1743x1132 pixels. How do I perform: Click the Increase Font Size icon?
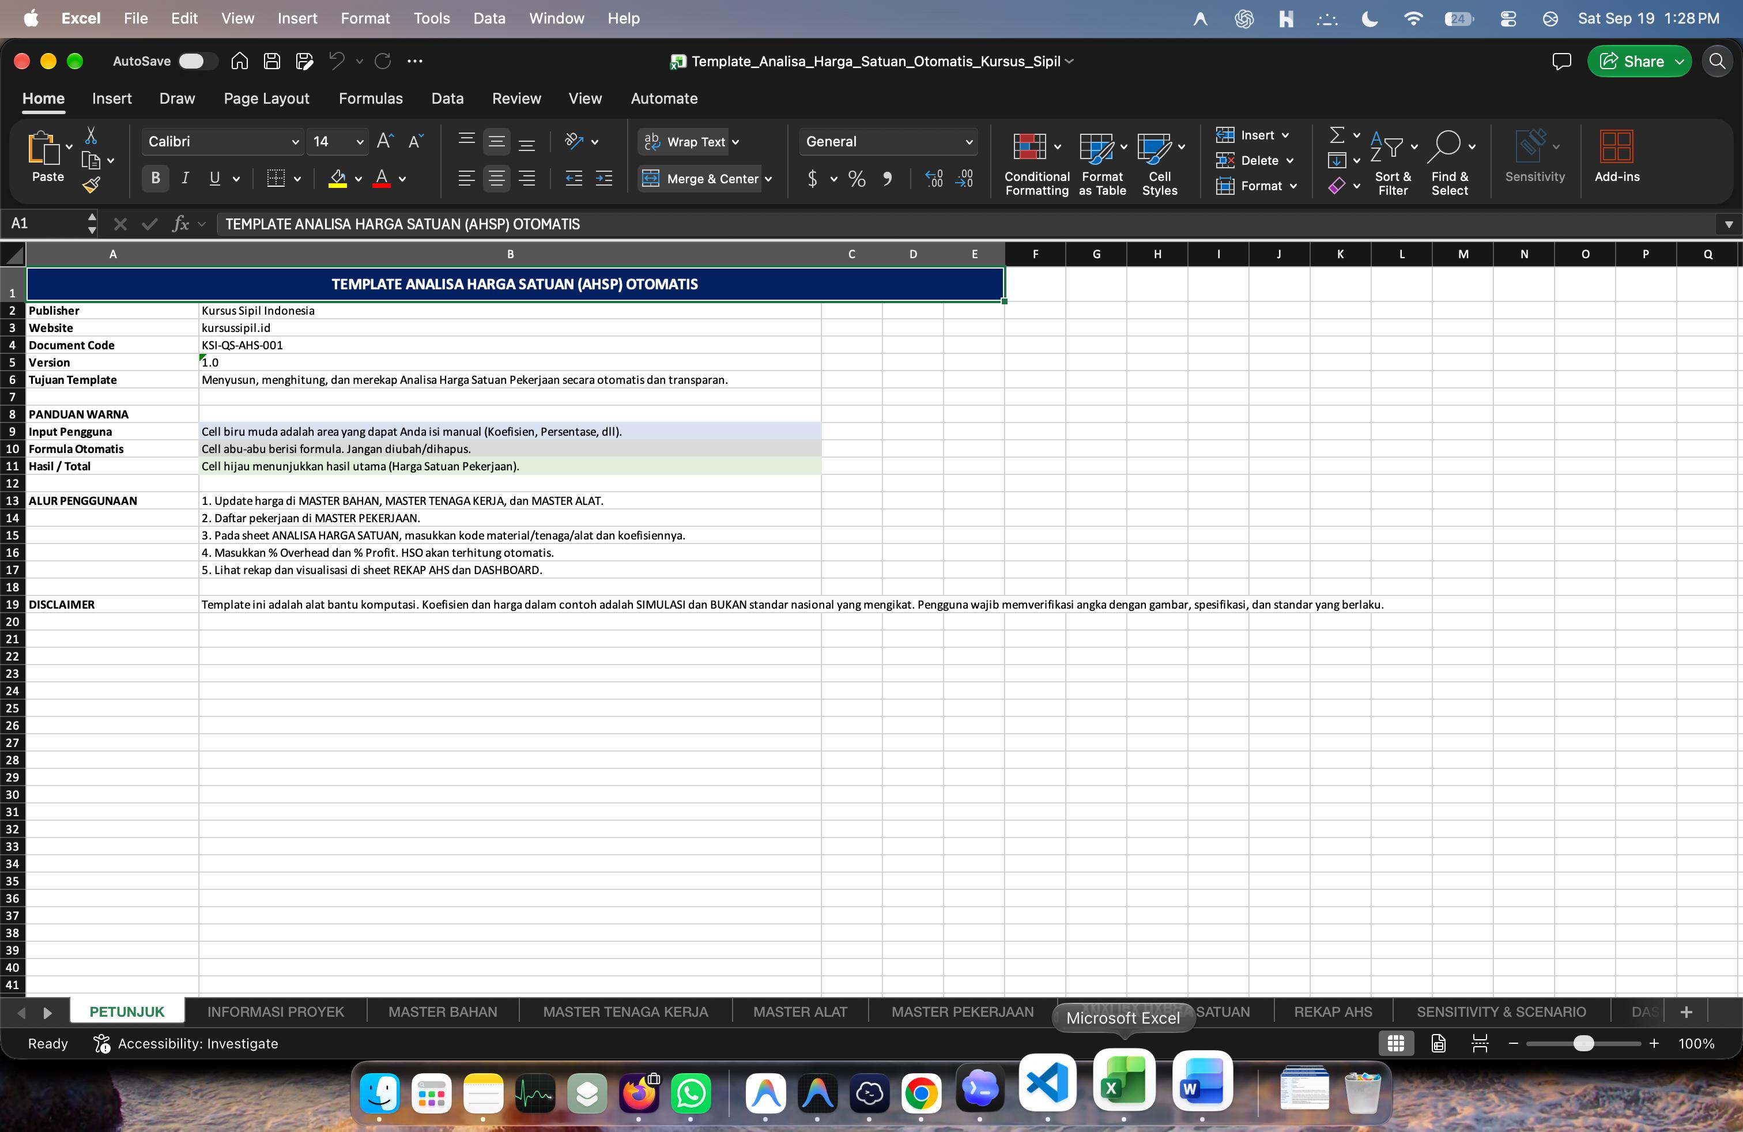click(x=385, y=141)
